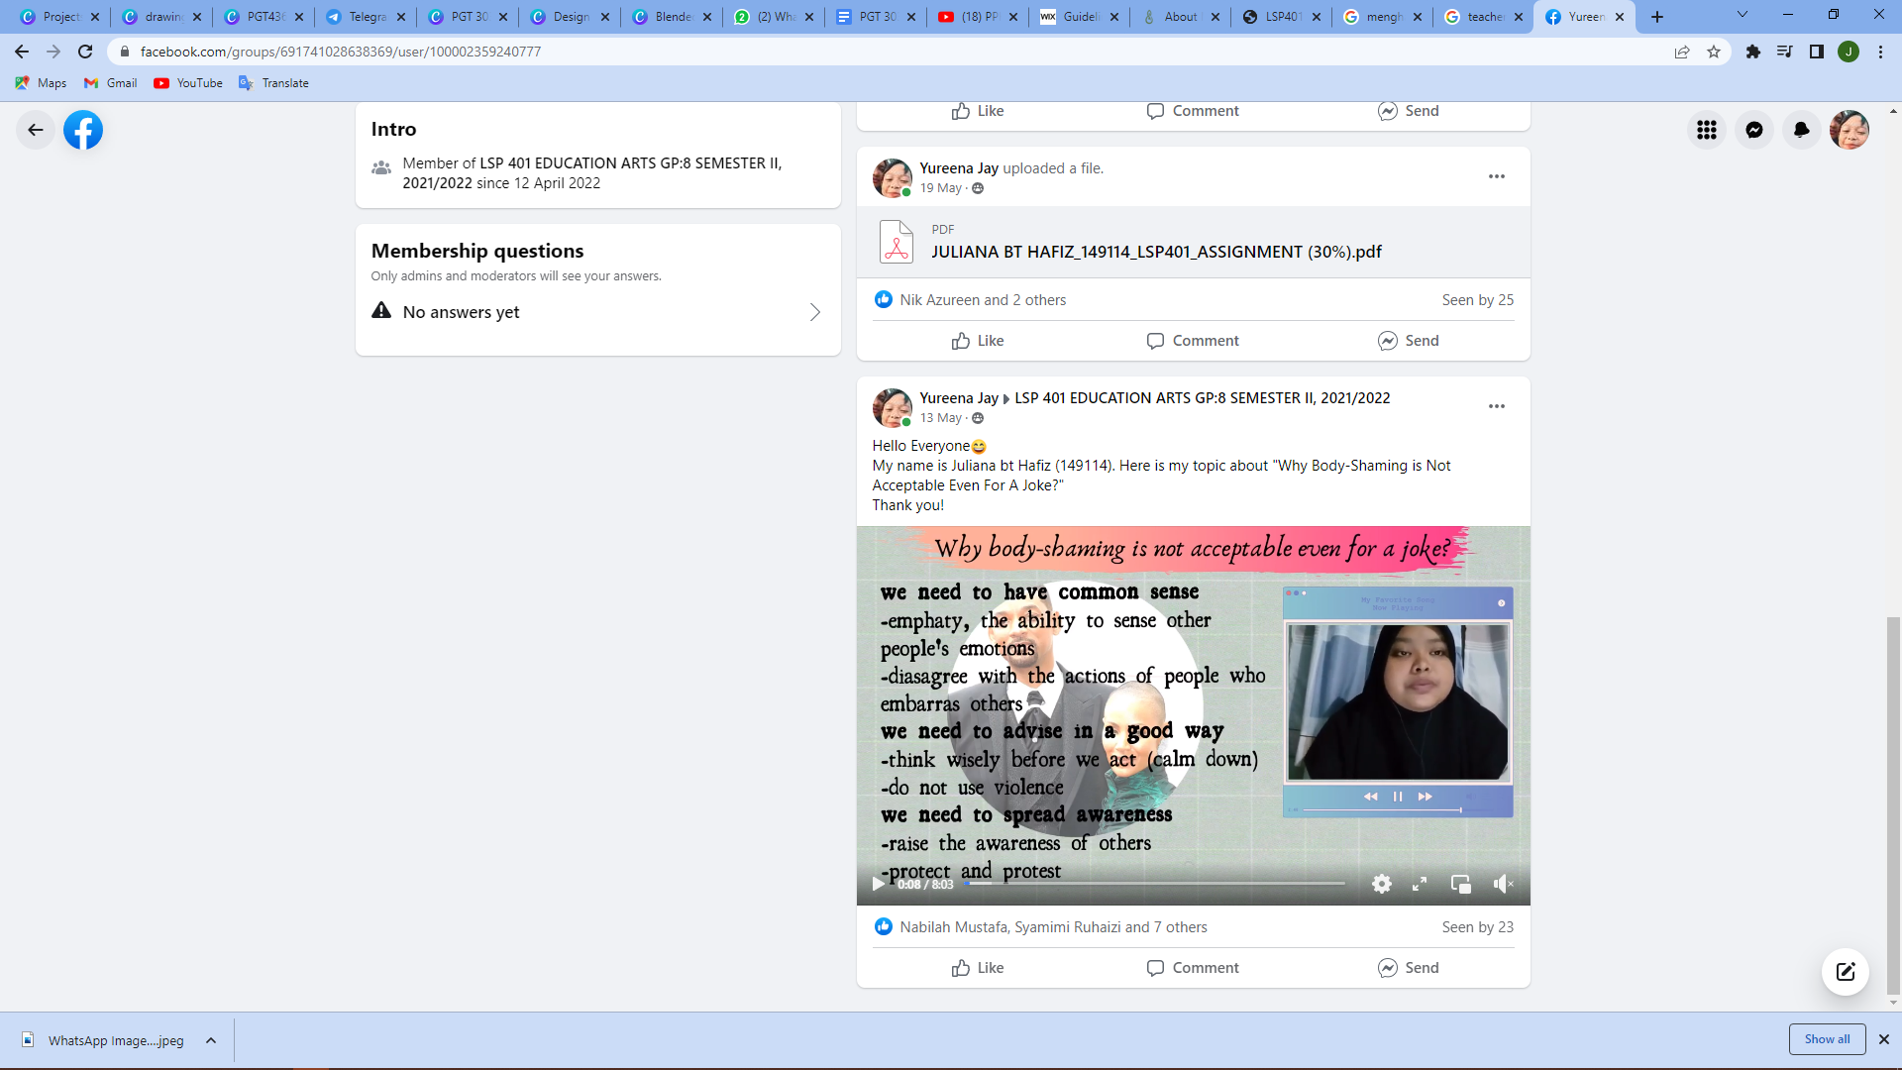Open the notifications bell icon
The image size is (1902, 1070).
tap(1801, 130)
